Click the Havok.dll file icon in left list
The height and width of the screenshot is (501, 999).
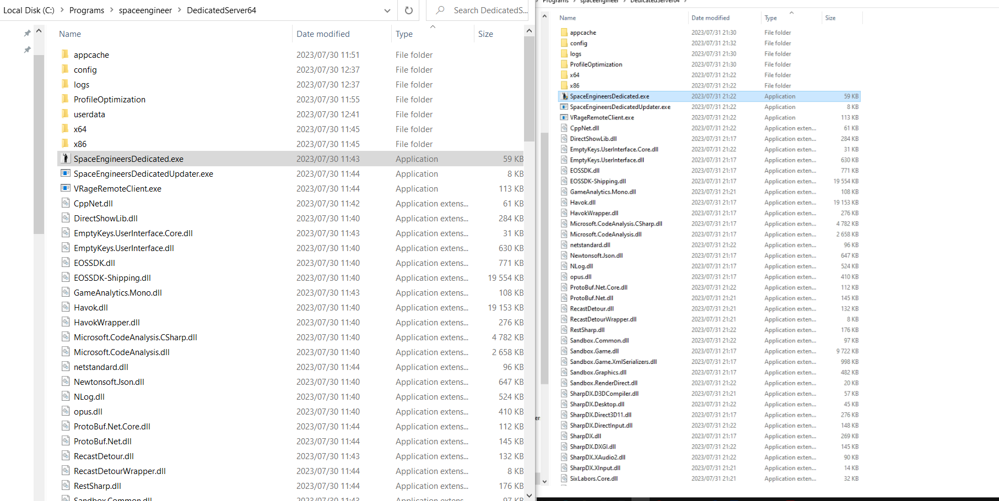[65, 307]
